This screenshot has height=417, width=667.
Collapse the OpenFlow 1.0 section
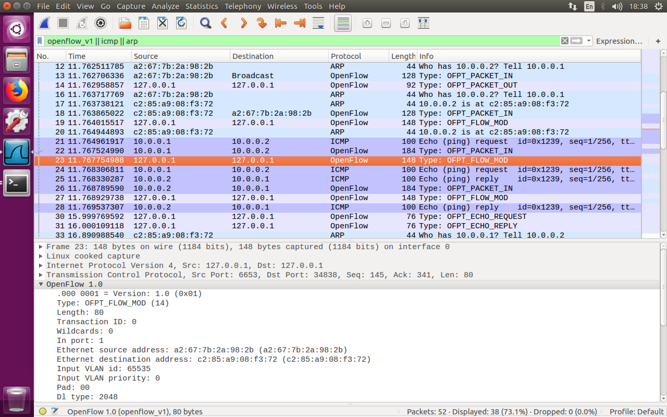coord(41,284)
